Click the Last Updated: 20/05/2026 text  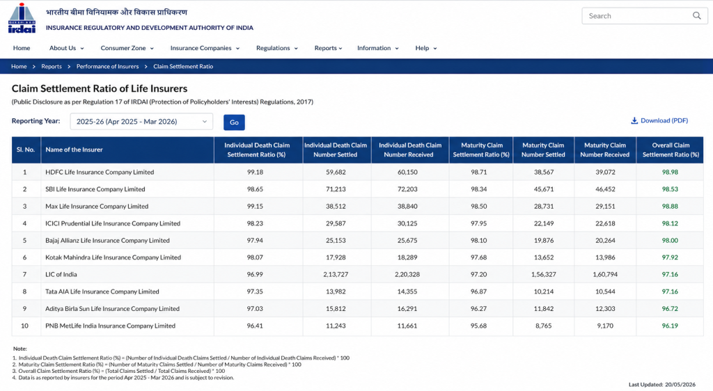[x=661, y=385]
